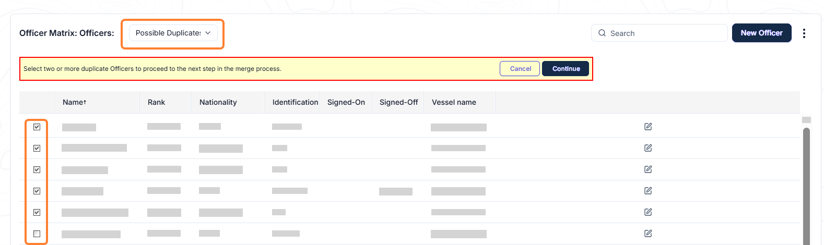
Task: Click the edit icon in the second row
Action: pyautogui.click(x=648, y=148)
